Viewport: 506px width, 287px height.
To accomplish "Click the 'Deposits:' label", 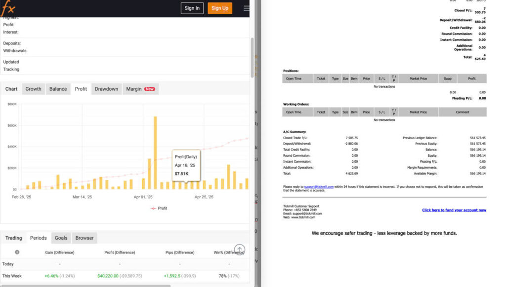I will tap(12, 43).
